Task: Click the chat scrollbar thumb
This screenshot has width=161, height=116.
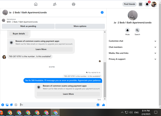Action: point(105,80)
